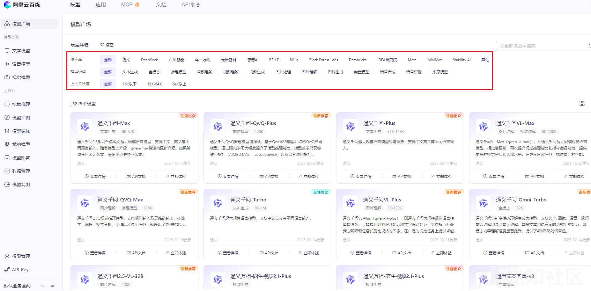Open API文档 for 通义千问-Omni-Turbo
The image size is (591, 291).
535,253
